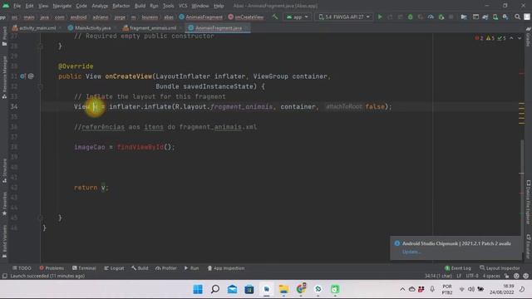Screen dimensions: 532x299
Task: Open File Explorer from the taskbar
Action: tap(283, 289)
